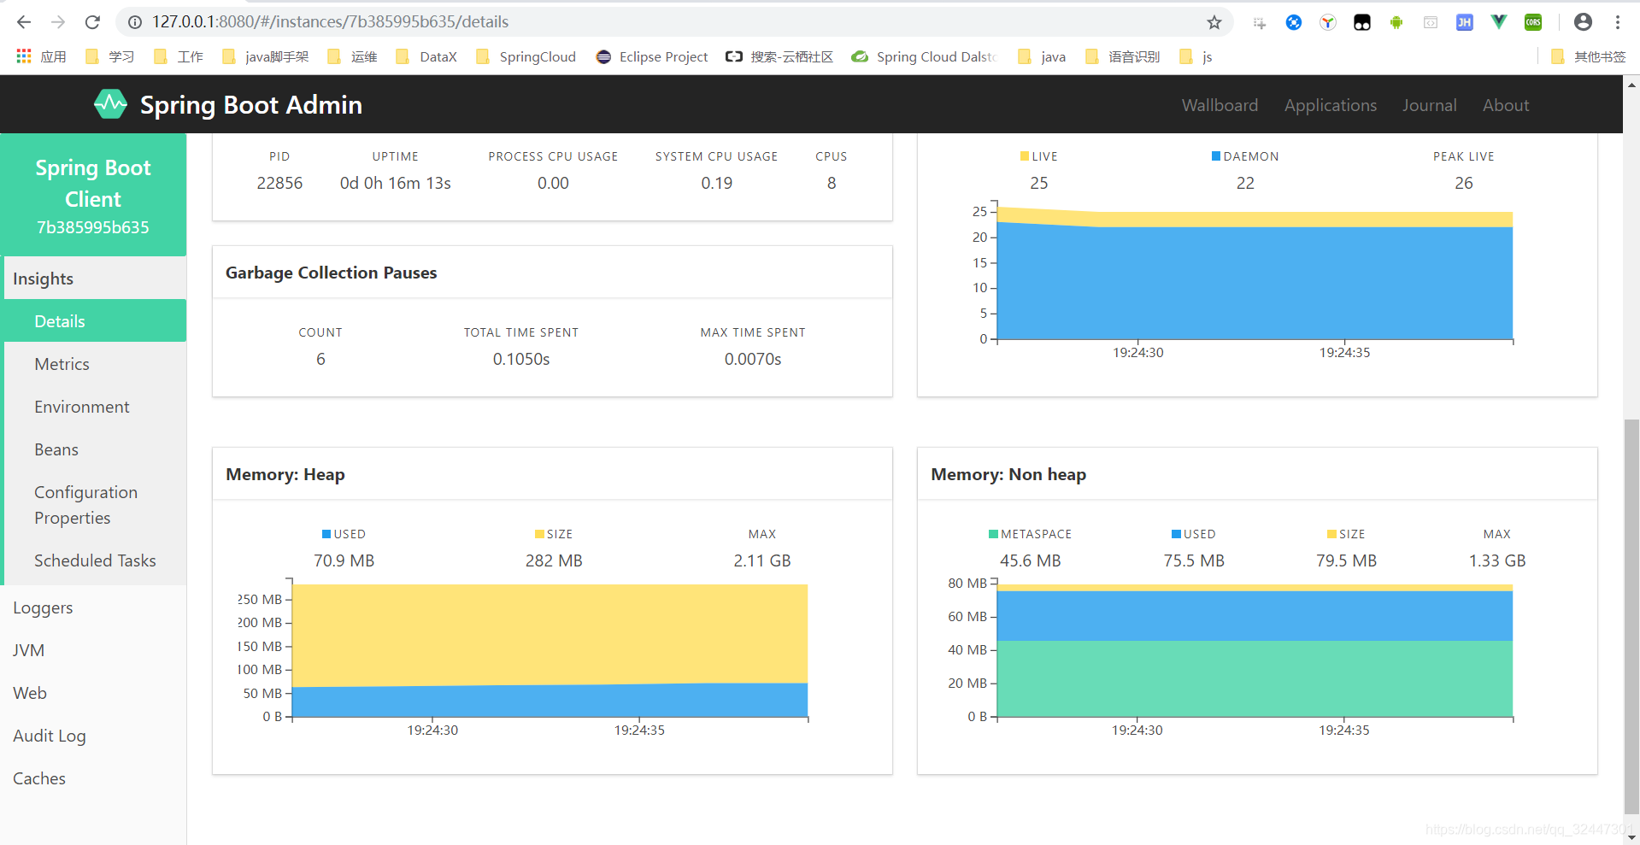Open the java bookmark folder
The height and width of the screenshot is (845, 1640).
(1043, 56)
